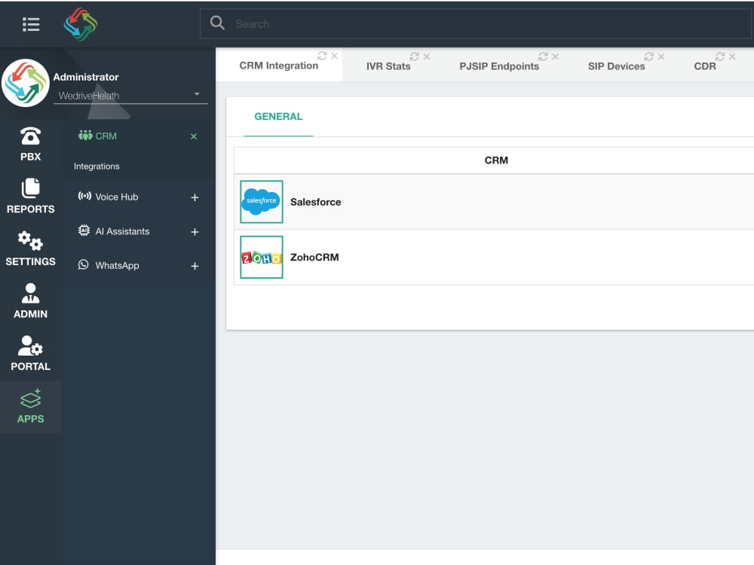The width and height of the screenshot is (754, 565).
Task: Refresh the SIP Devices tab
Action: tap(648, 56)
